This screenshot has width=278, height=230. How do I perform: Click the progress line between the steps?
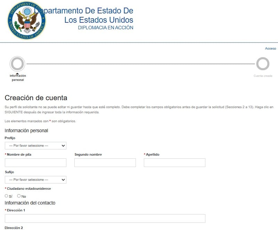click(x=139, y=64)
